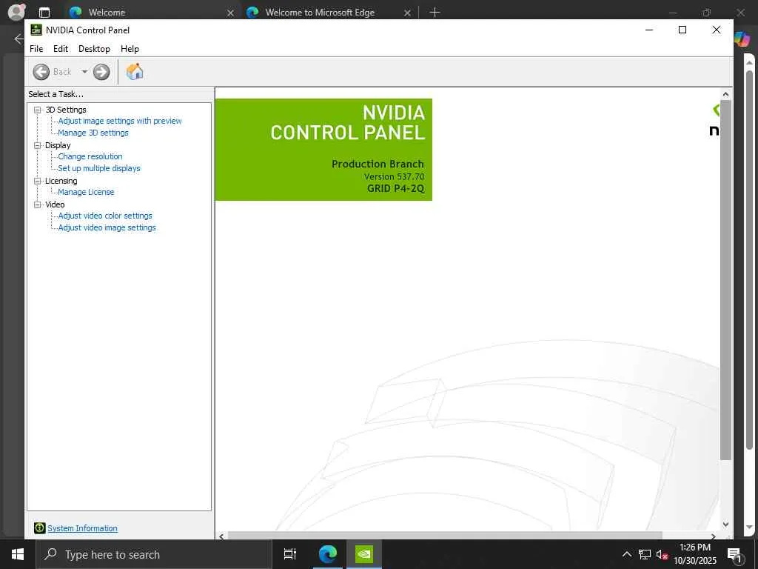Open the Windows Start menu
This screenshot has width=758, height=569.
(18, 554)
